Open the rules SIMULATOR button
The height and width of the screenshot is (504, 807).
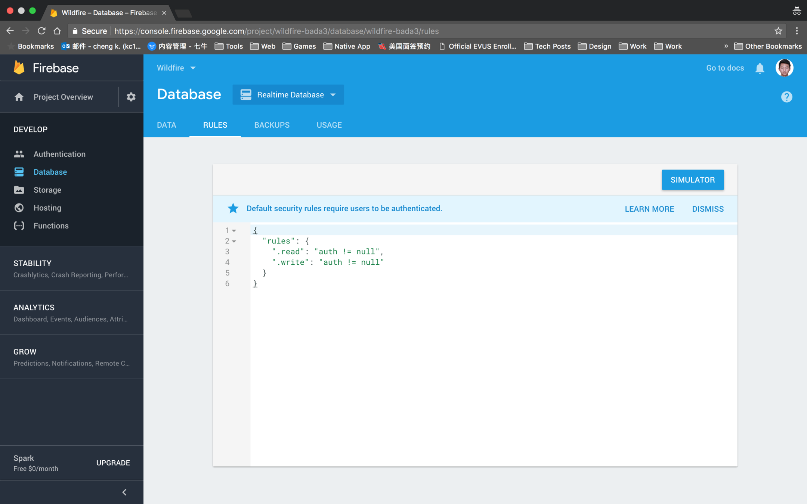coord(692,180)
